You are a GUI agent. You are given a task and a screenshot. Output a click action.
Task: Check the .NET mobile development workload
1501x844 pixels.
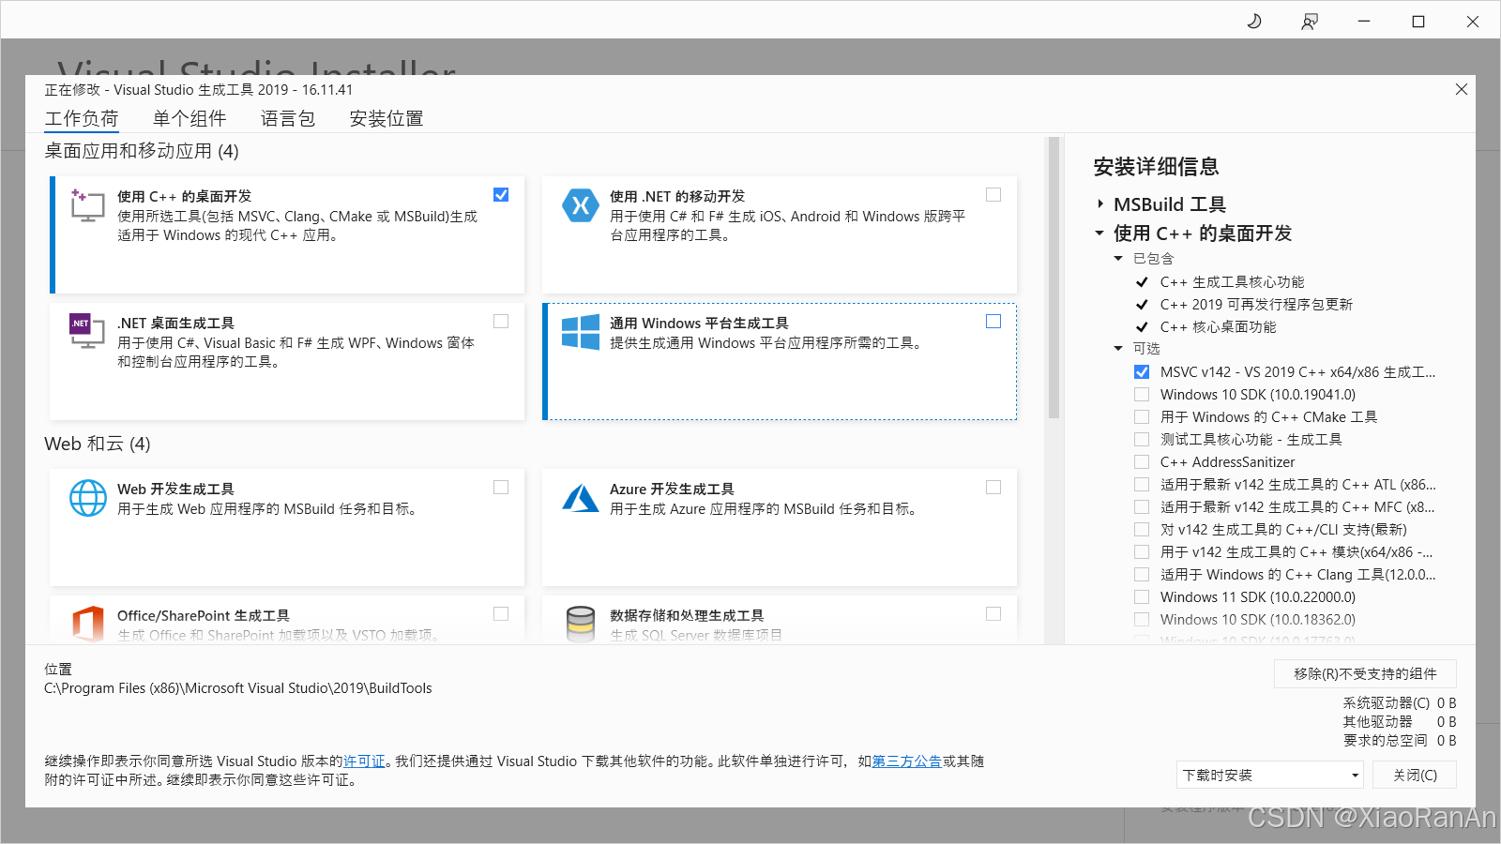point(993,195)
